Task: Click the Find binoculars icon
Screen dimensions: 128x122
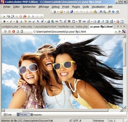Action: (101, 12)
